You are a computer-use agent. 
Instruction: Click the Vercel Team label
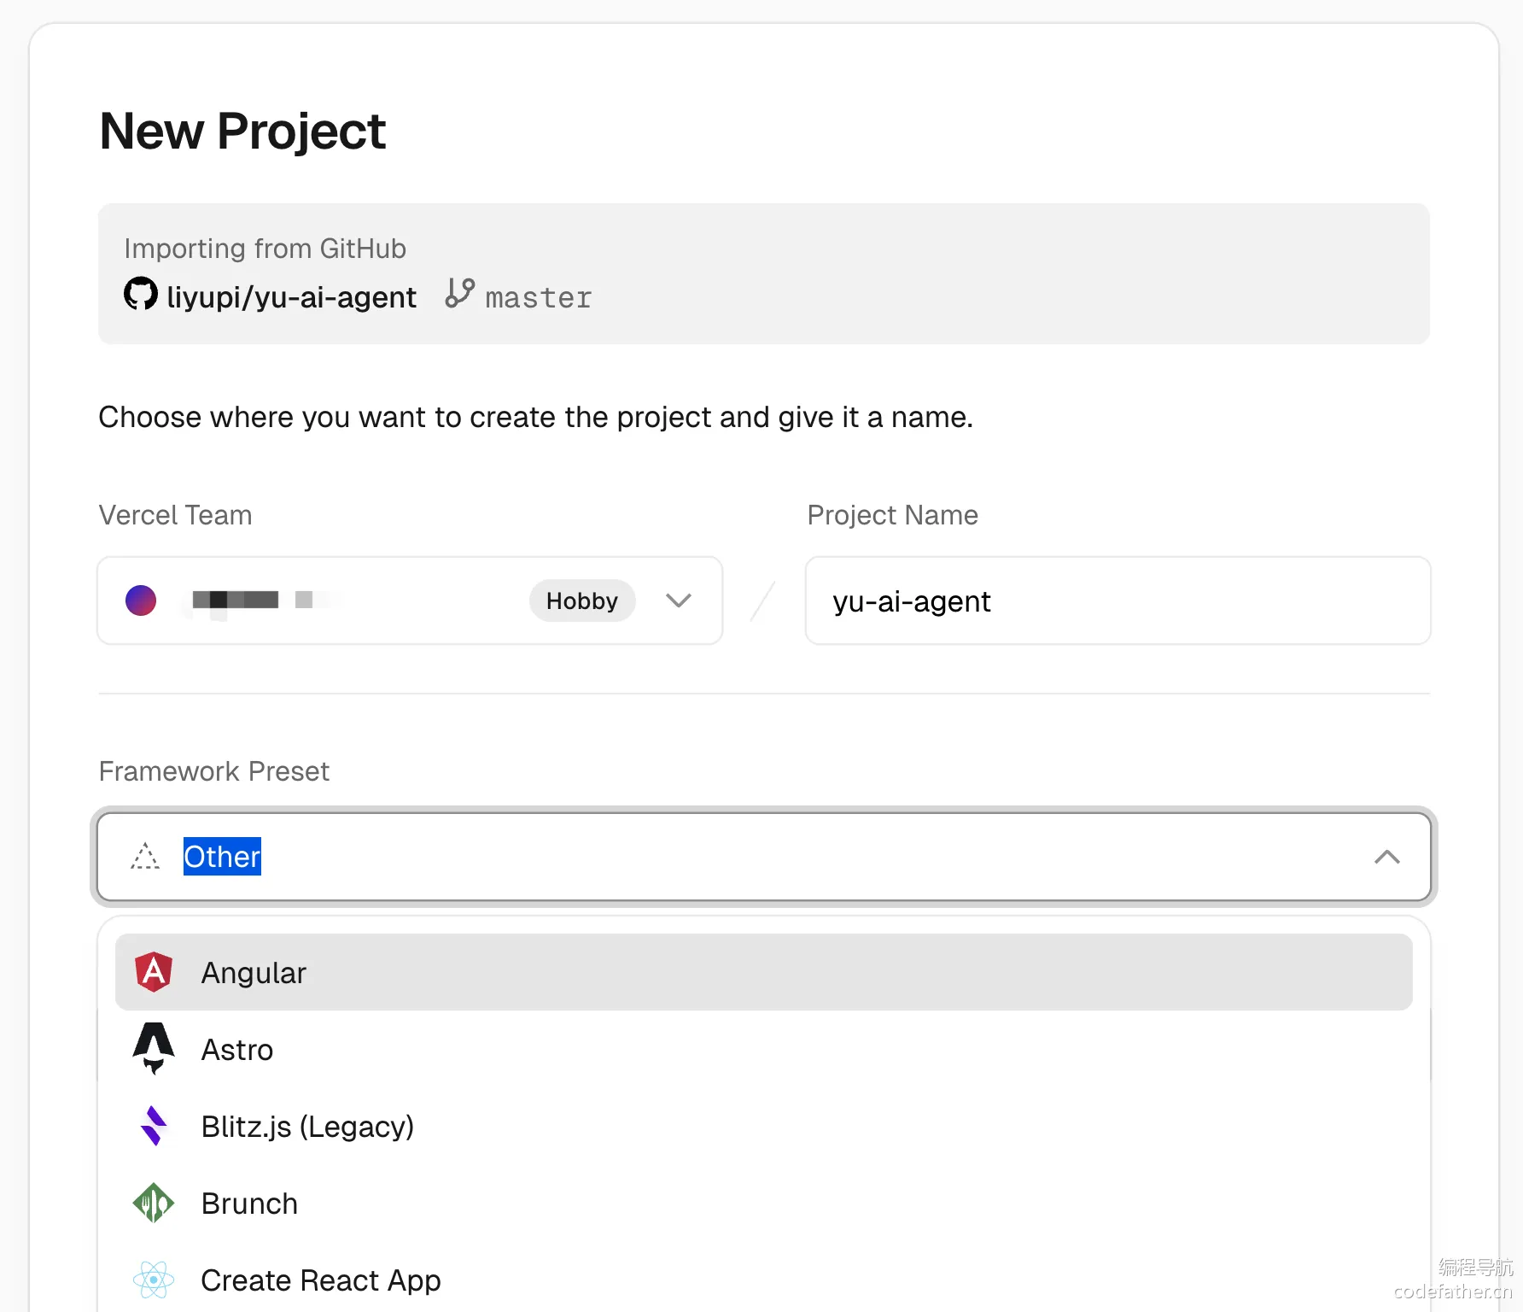(x=175, y=515)
